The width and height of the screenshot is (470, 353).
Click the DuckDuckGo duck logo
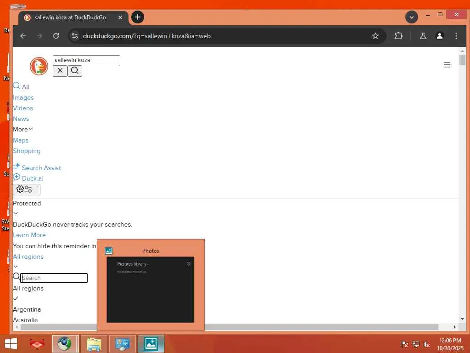tap(39, 66)
